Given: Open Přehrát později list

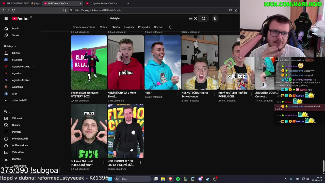Looking at the screenshot, I should click(20, 139).
